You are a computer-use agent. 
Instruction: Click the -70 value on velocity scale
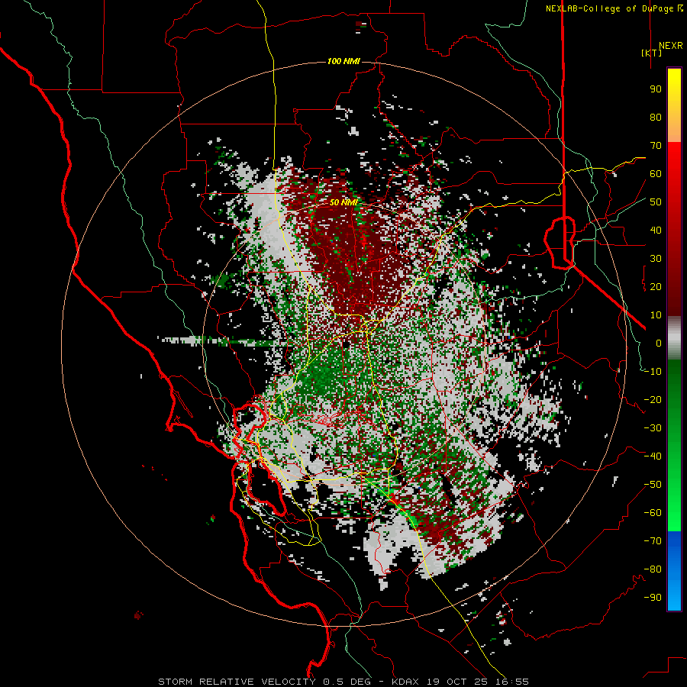653,541
